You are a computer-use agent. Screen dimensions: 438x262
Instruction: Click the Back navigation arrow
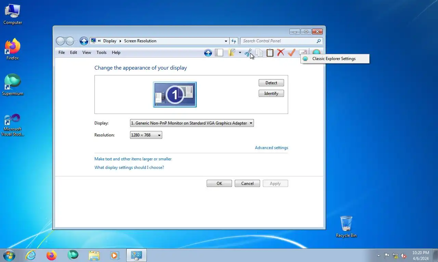click(60, 41)
